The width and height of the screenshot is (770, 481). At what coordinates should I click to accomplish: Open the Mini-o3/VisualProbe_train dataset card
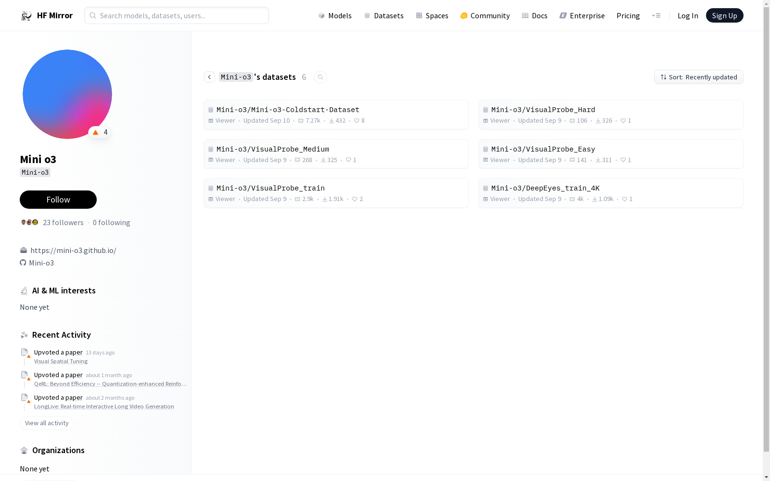click(x=336, y=193)
